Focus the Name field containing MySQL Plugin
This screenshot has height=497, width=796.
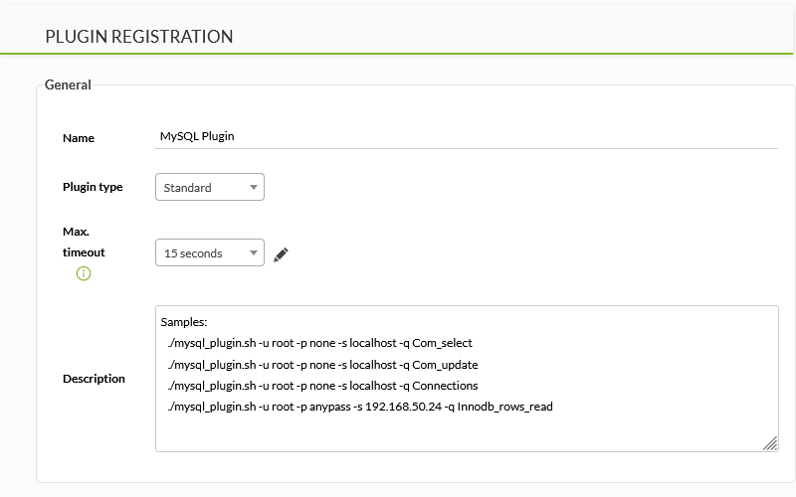pyautogui.click(x=466, y=136)
